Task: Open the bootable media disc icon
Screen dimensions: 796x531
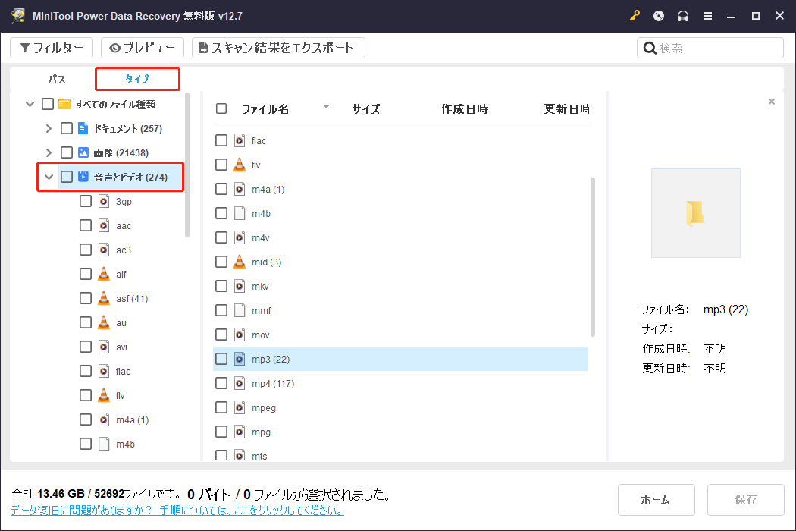Action: click(x=658, y=15)
